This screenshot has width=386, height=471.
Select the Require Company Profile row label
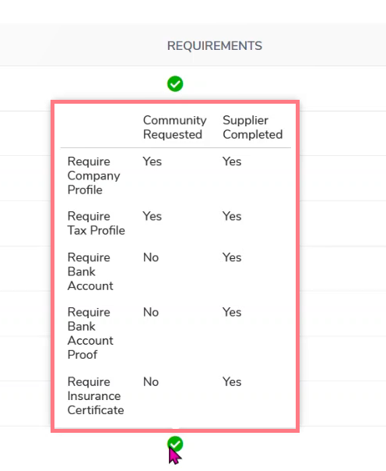94,175
